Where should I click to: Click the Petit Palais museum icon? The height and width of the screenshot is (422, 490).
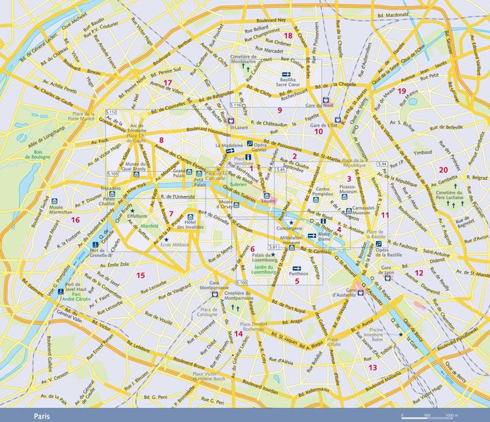tap(199, 174)
